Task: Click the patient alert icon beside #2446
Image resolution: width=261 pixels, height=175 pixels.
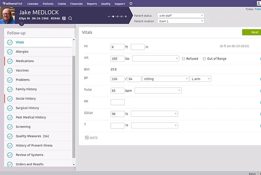Action: [x=64, y=18]
